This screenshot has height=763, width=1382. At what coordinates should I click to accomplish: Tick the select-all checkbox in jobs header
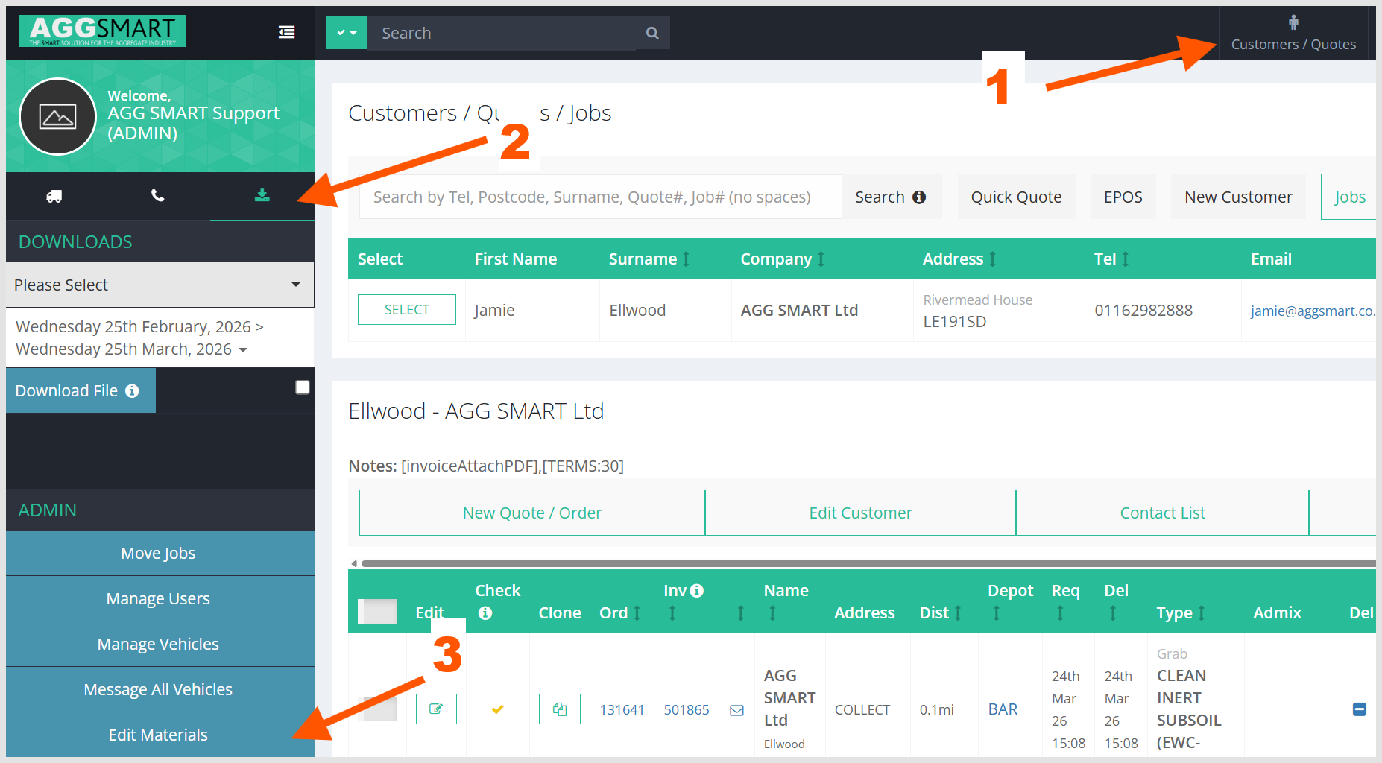(377, 611)
